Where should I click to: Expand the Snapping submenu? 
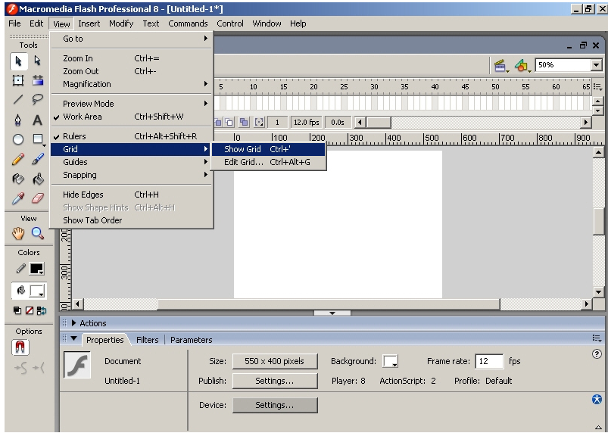[132, 175]
